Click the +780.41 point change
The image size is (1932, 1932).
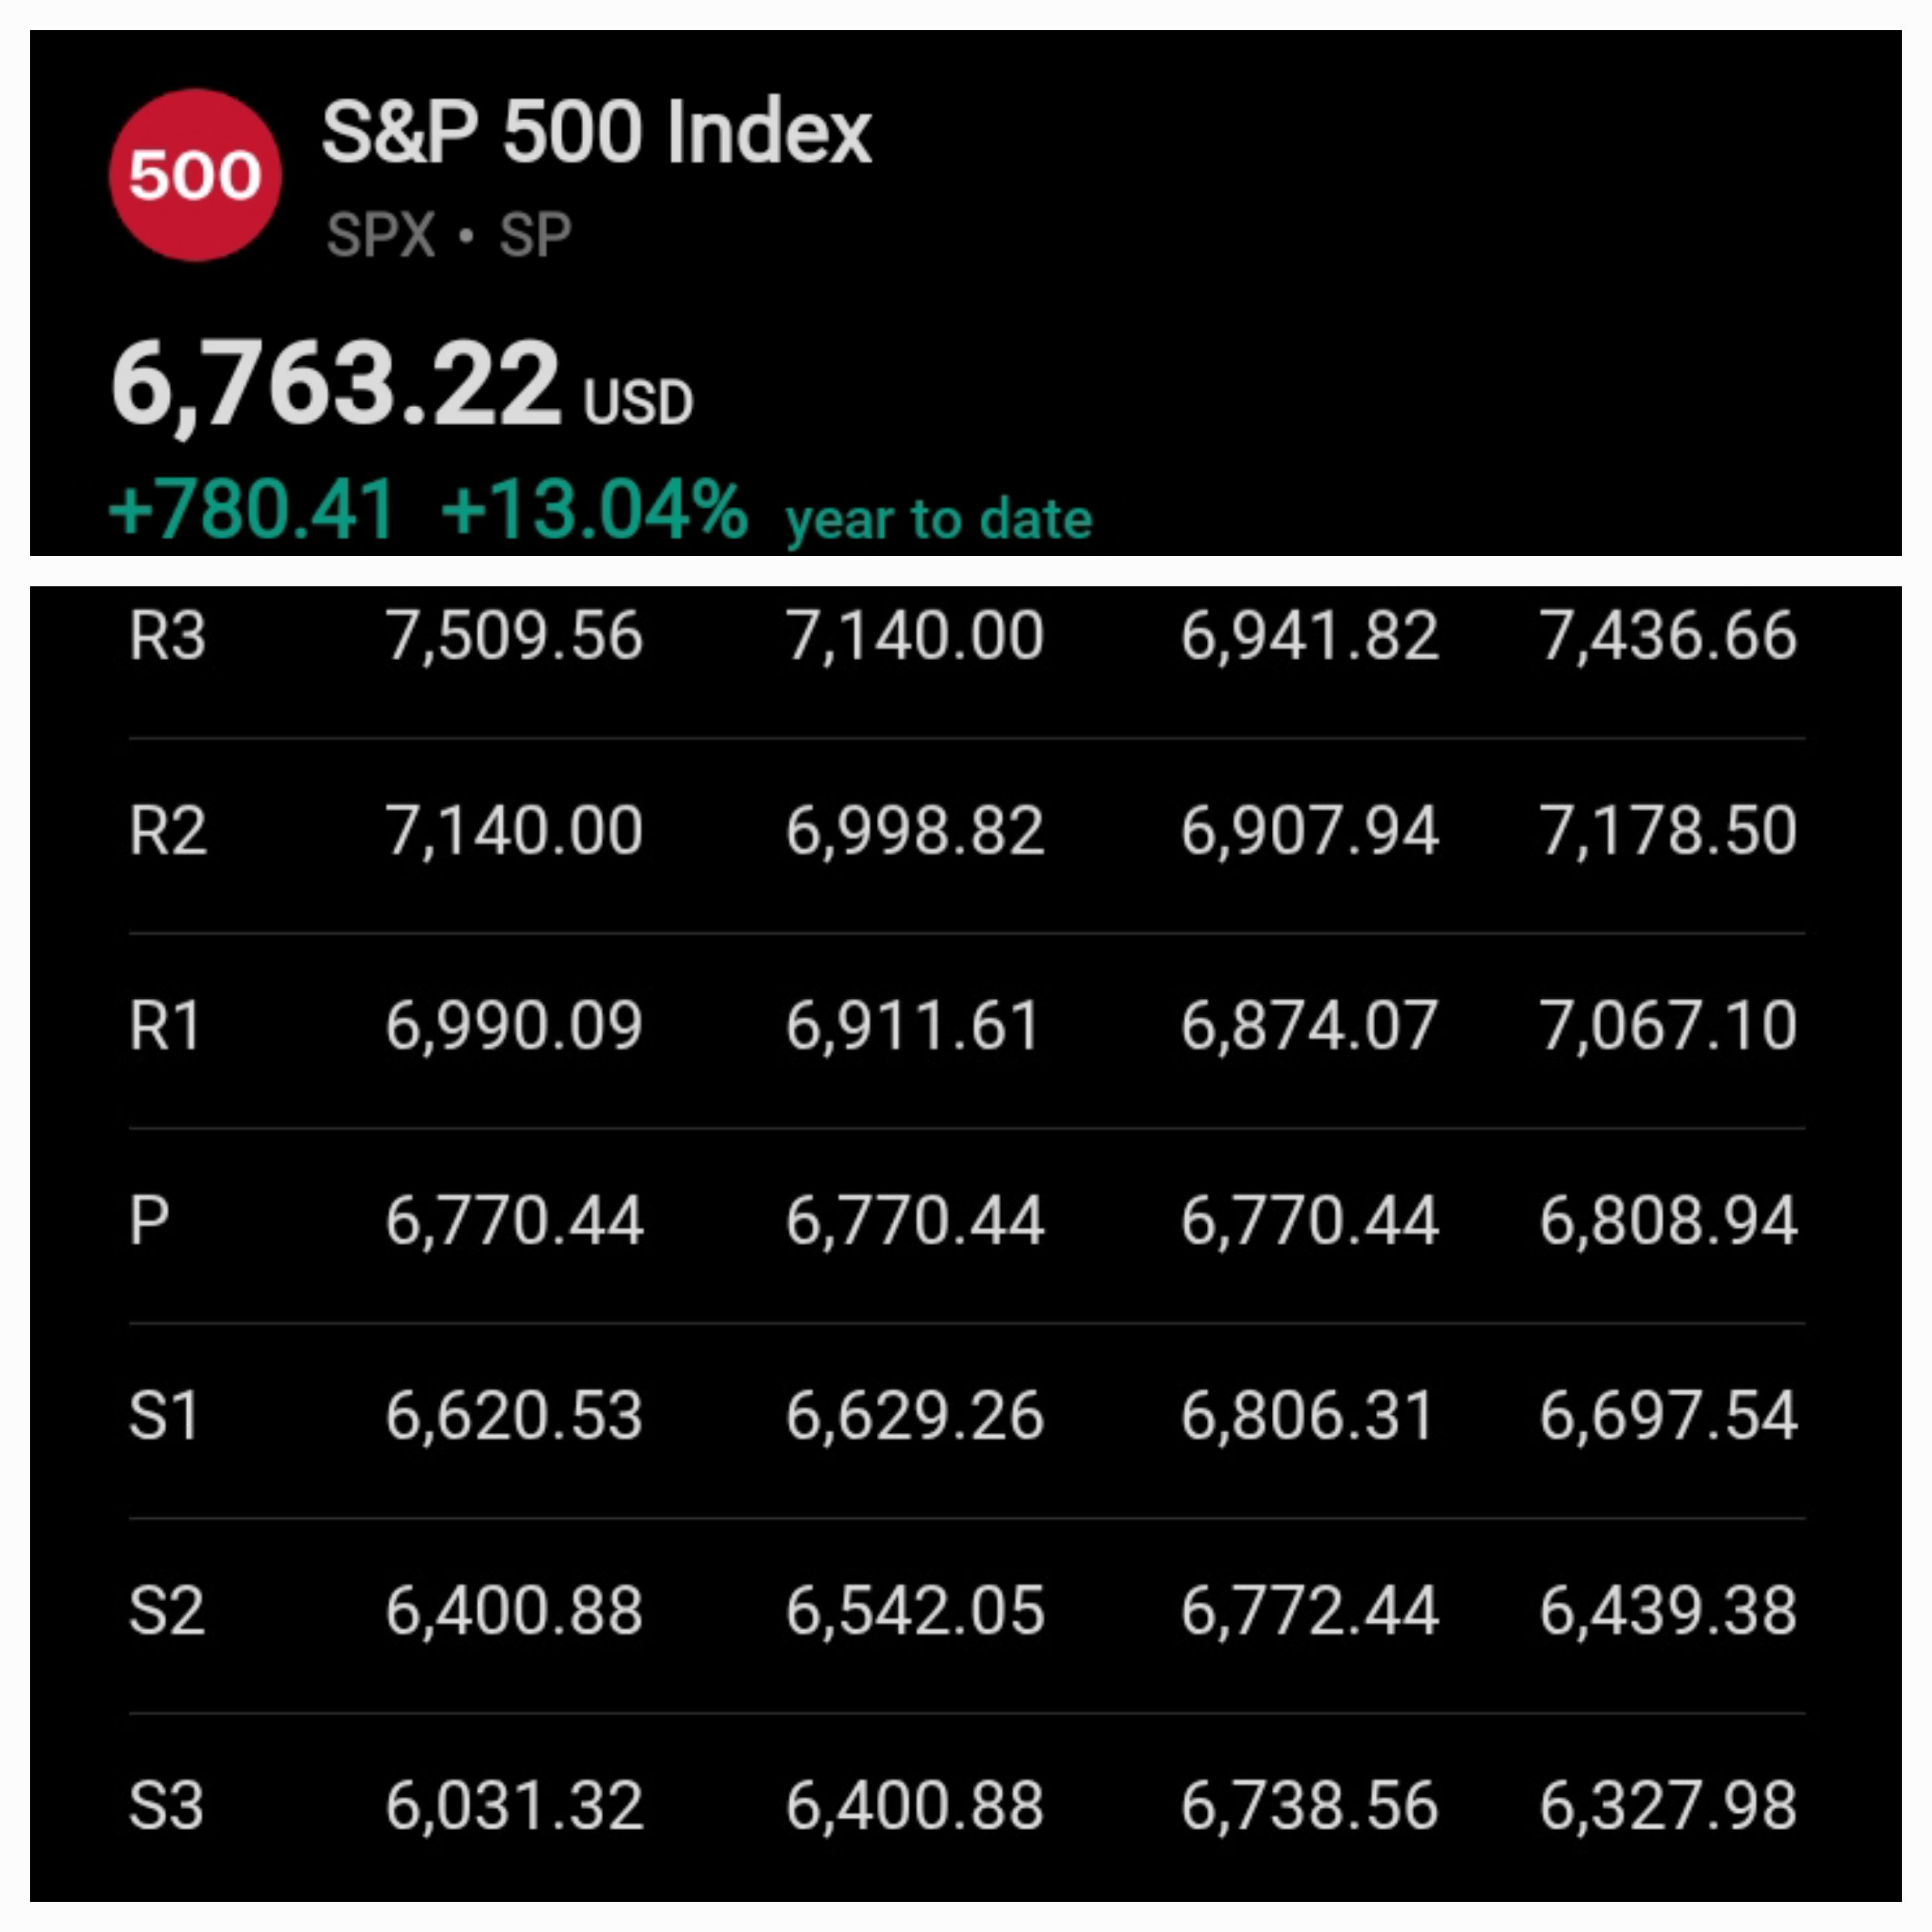pos(252,509)
